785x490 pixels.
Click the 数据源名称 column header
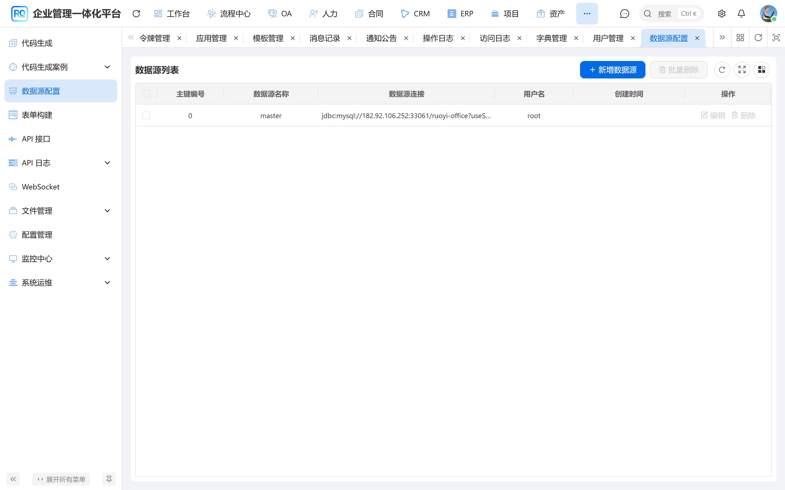271,94
